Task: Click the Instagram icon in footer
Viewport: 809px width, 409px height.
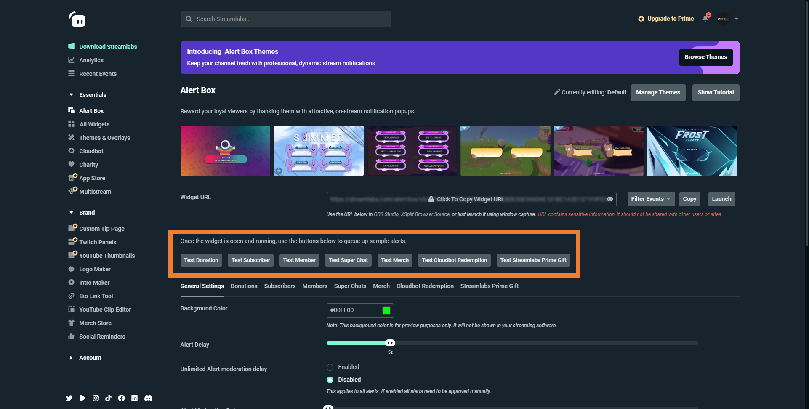Action: [96, 398]
